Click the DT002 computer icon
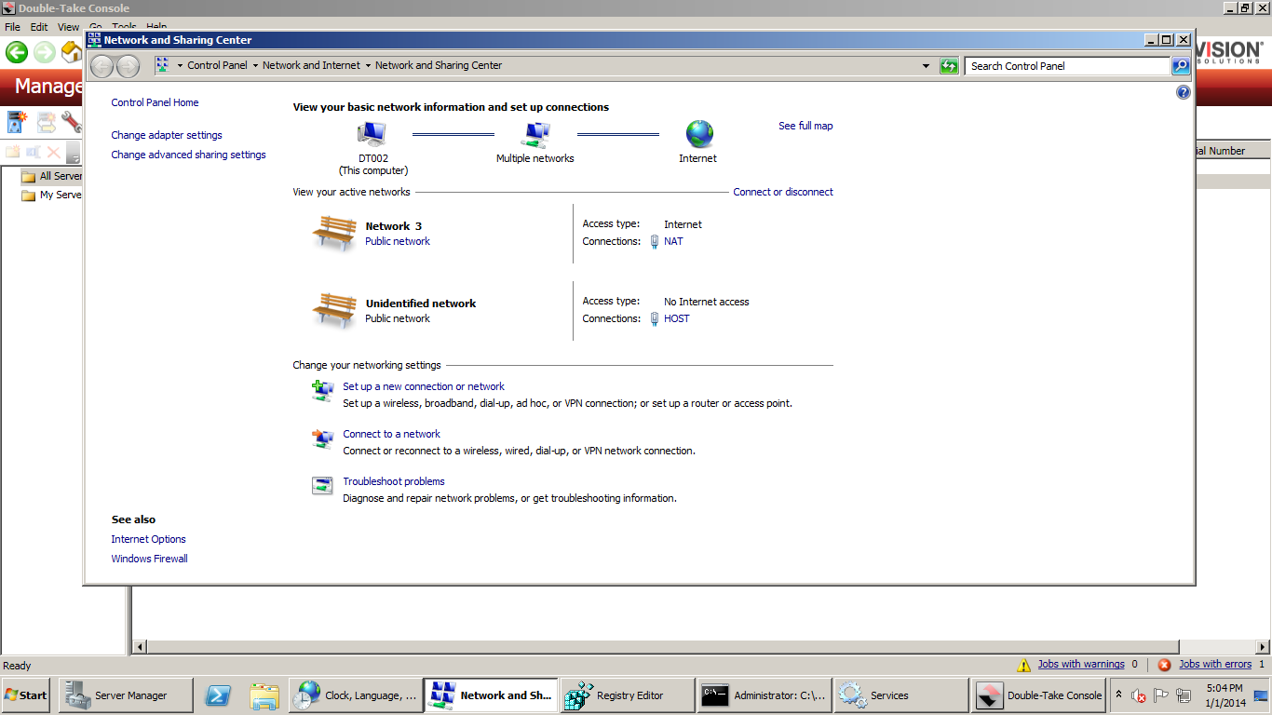The width and height of the screenshot is (1272, 715). tap(372, 135)
